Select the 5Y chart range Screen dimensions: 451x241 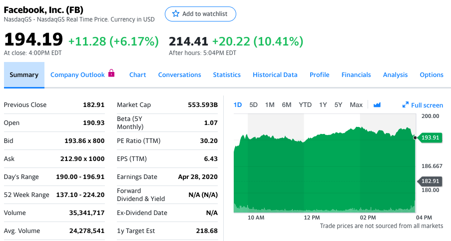click(338, 105)
